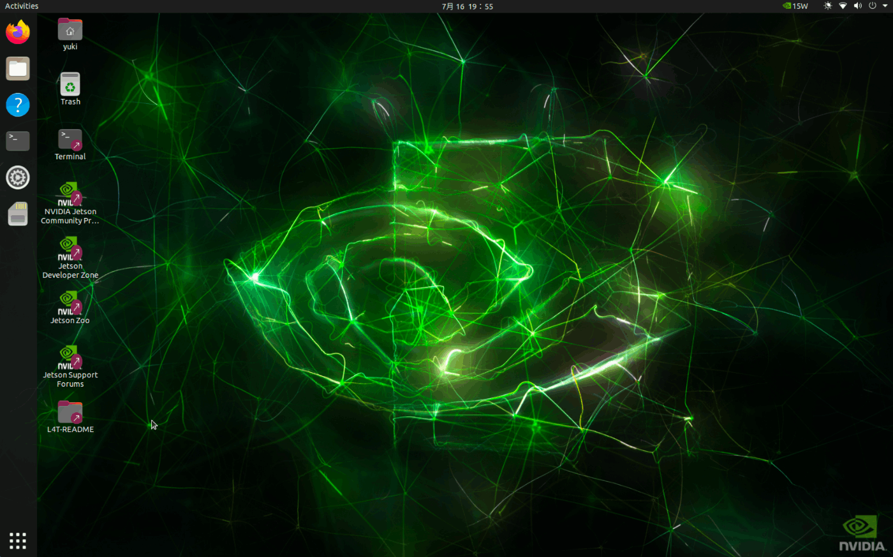Select the Terminal desktop shortcut
Screen dimensions: 893x557
click(70, 145)
